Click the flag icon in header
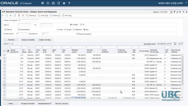This screenshot has width=188, height=106. pos(69,3)
